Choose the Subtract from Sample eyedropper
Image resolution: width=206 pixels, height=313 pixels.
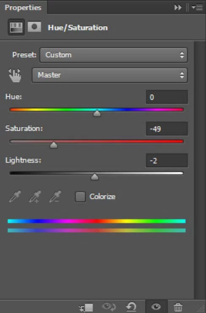point(55,196)
